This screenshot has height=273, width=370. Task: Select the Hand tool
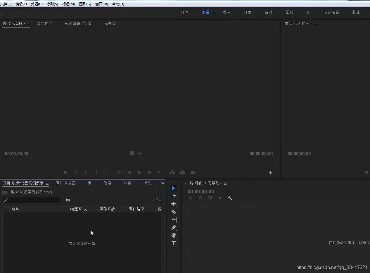click(x=174, y=235)
